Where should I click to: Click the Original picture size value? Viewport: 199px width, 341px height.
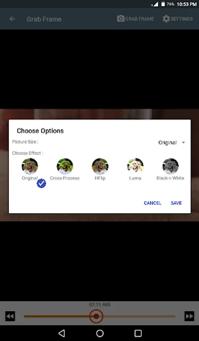pyautogui.click(x=168, y=143)
